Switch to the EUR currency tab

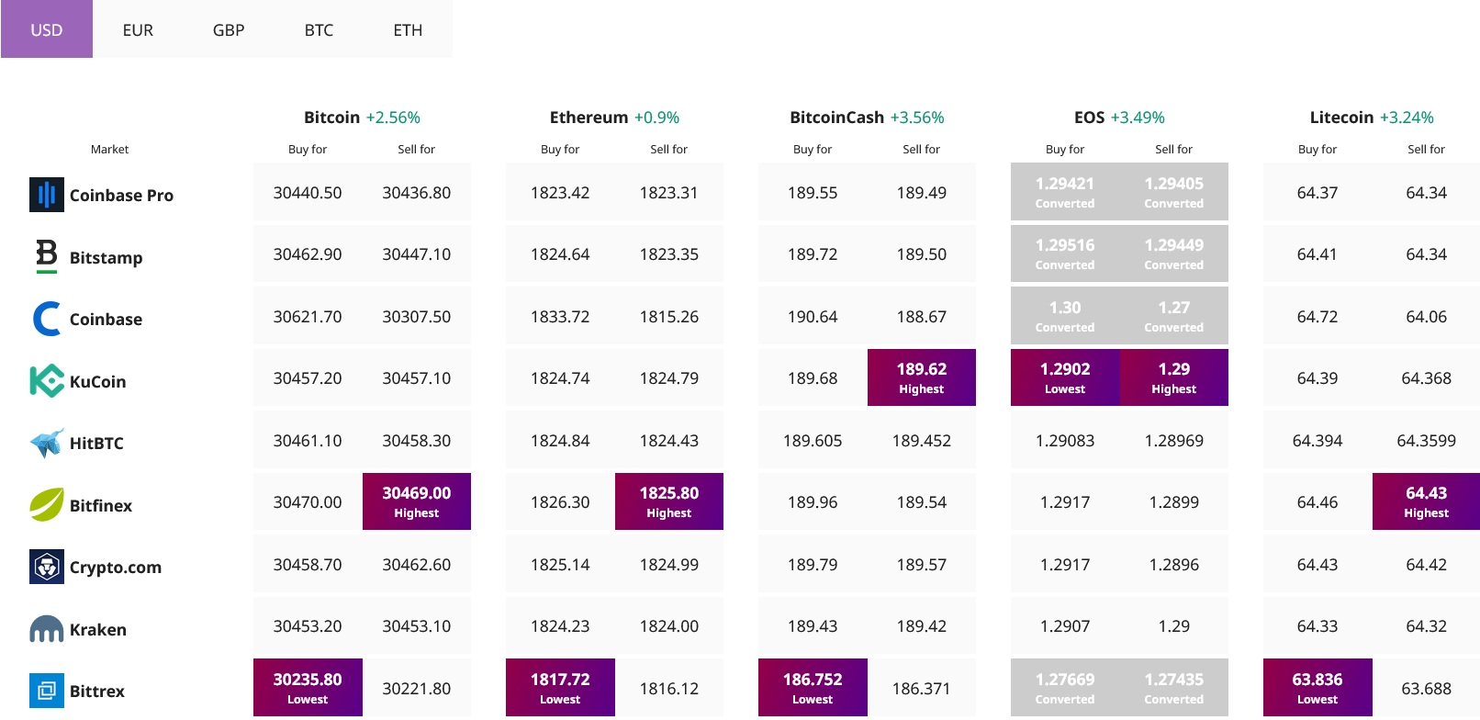point(138,29)
